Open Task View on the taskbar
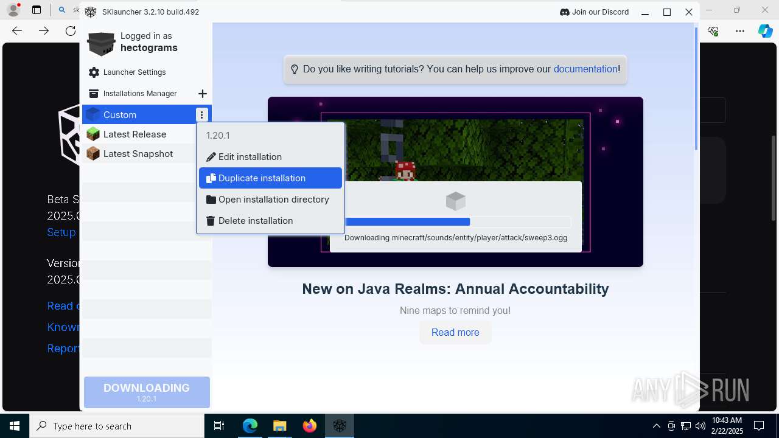Image resolution: width=779 pixels, height=438 pixels. point(219,426)
